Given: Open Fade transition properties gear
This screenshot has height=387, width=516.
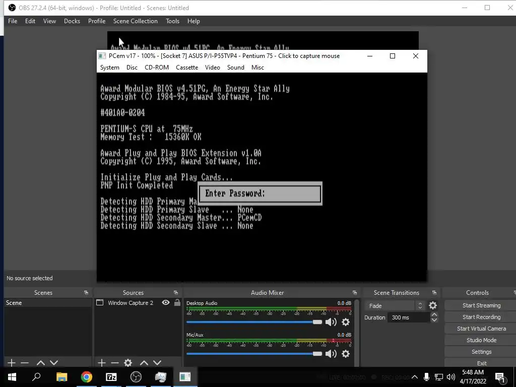Looking at the screenshot, I should pos(433,305).
